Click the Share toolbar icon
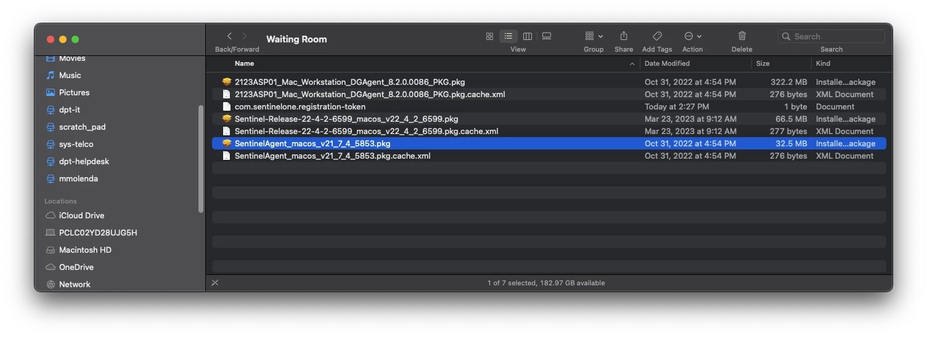 [624, 36]
